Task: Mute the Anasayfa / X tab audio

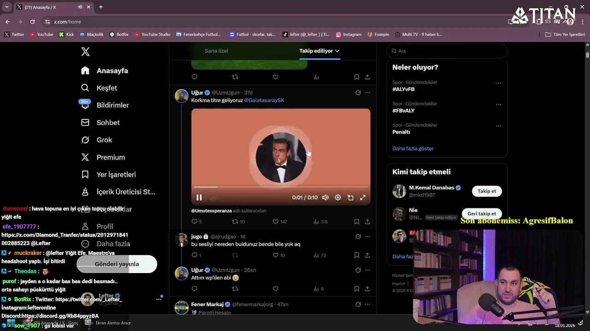Action: coord(80,7)
